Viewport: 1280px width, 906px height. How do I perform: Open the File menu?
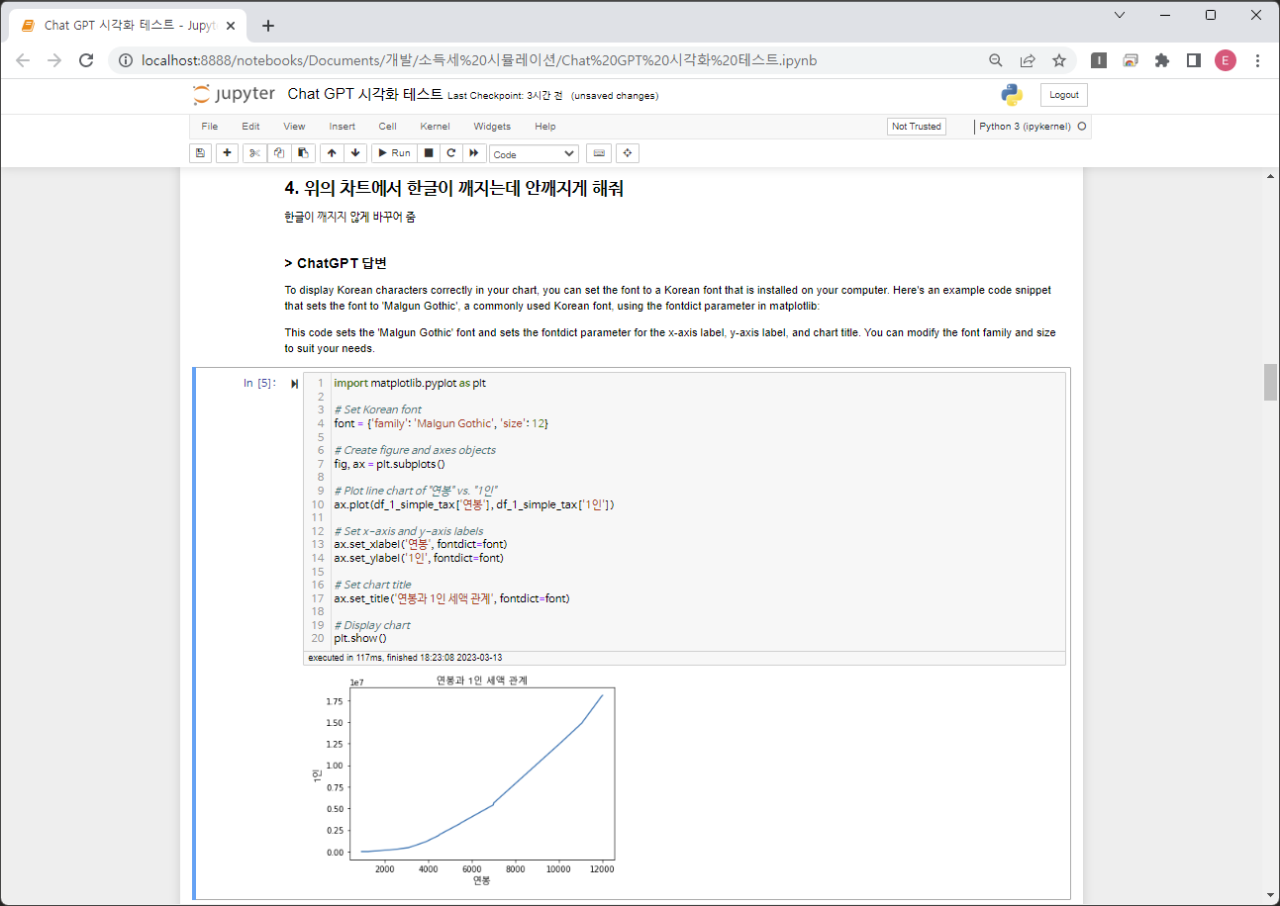[209, 127]
